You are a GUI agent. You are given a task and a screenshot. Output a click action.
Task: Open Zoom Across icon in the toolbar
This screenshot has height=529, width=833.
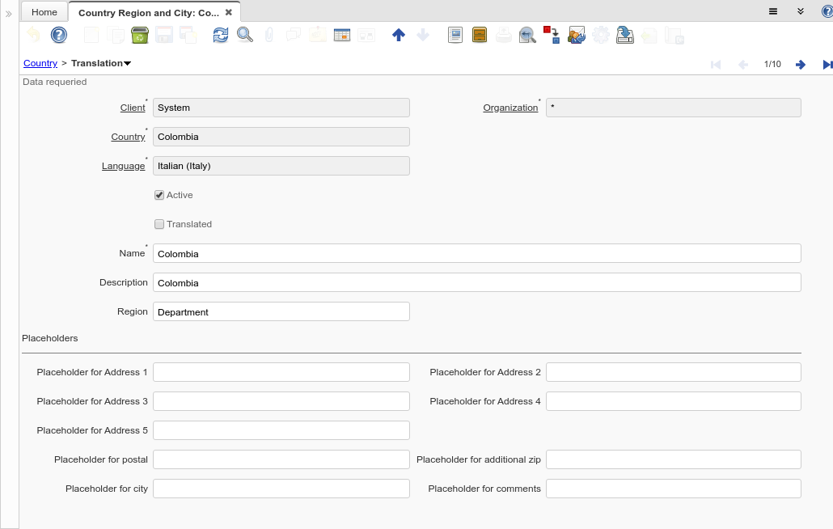click(527, 35)
